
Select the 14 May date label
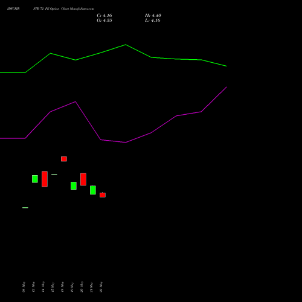(43, 287)
